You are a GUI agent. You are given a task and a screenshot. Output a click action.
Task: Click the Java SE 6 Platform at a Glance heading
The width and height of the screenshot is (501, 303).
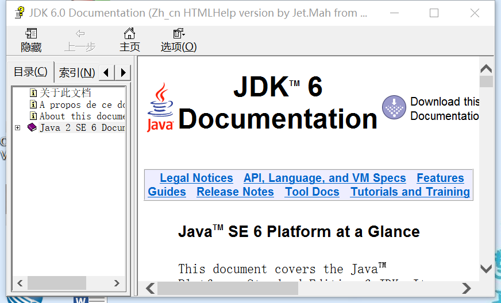[x=299, y=231]
